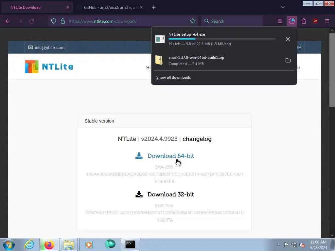The width and height of the screenshot is (335, 251).
Task: Click the Download 64-bit link
Action: pyautogui.click(x=170, y=156)
